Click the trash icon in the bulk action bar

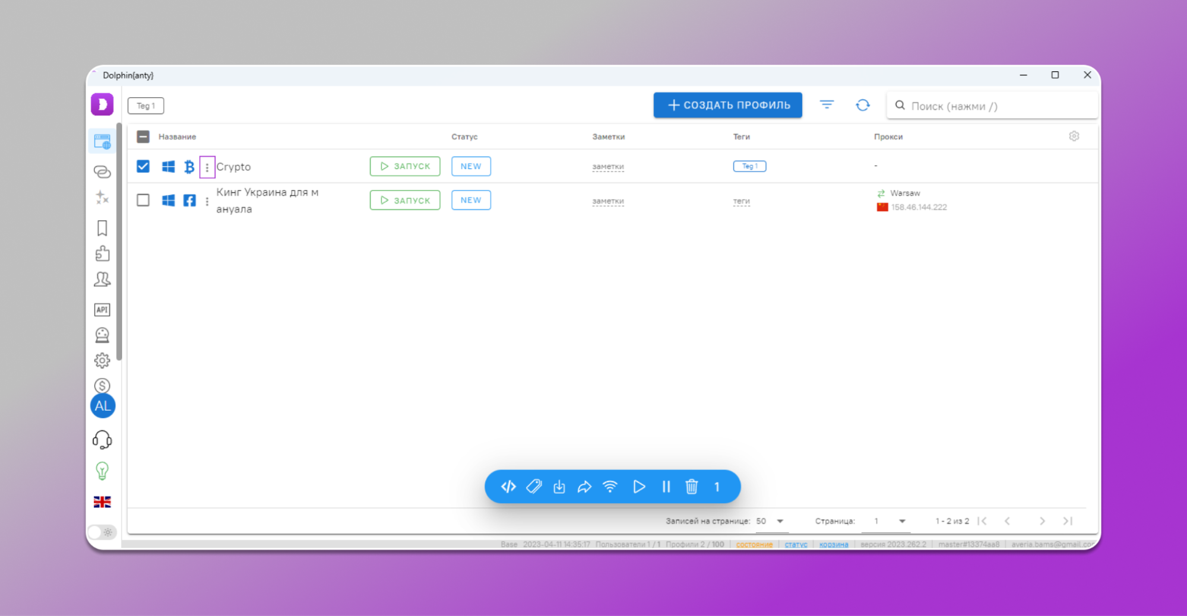[x=691, y=487]
